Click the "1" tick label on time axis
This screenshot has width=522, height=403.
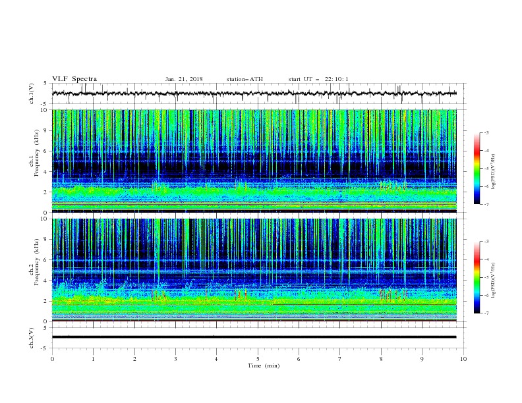point(93,359)
